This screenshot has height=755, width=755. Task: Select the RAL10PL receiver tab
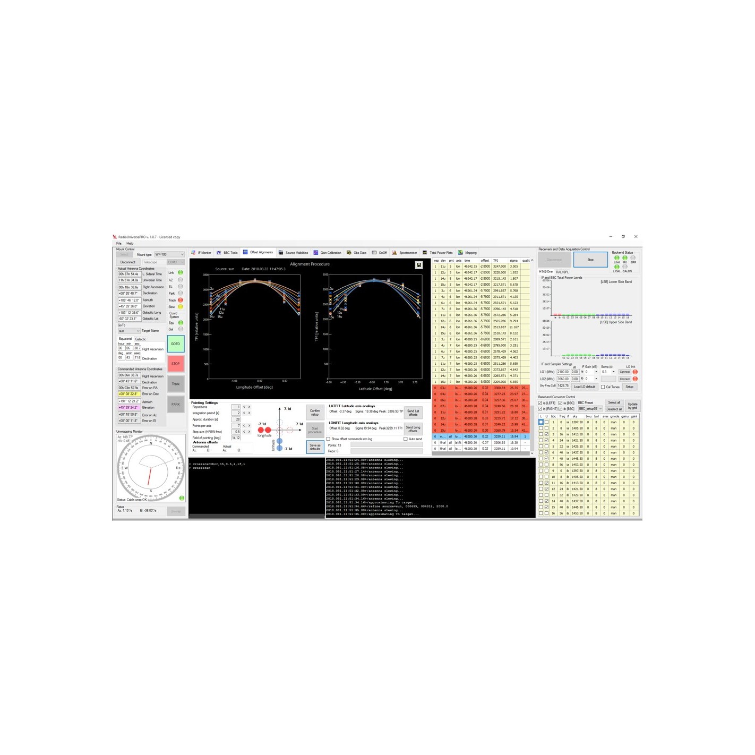(x=562, y=272)
